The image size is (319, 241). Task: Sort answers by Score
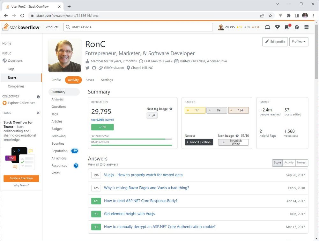tap(277, 162)
